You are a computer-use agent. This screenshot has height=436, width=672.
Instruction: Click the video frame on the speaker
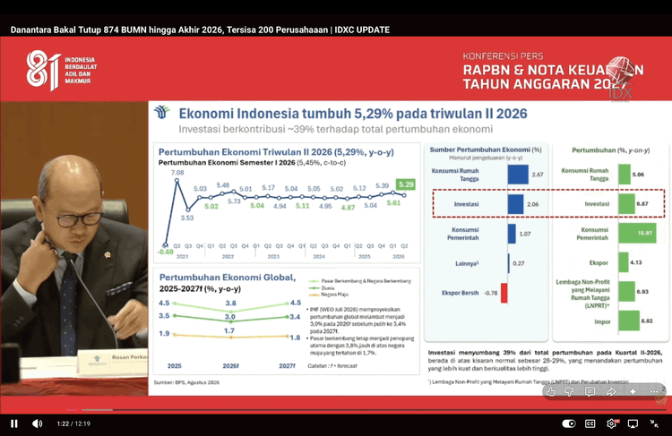(x=74, y=248)
